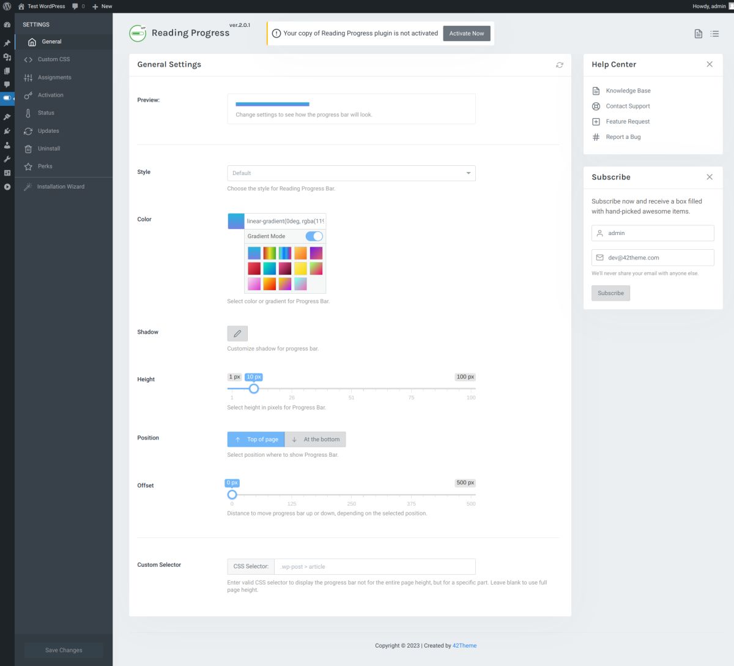Click the Height slider handle
734x666 pixels.
pyautogui.click(x=254, y=389)
